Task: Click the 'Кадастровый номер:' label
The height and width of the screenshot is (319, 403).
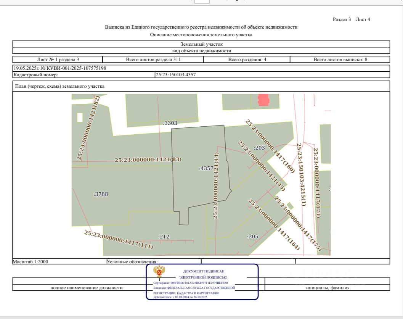Action: click(36, 75)
